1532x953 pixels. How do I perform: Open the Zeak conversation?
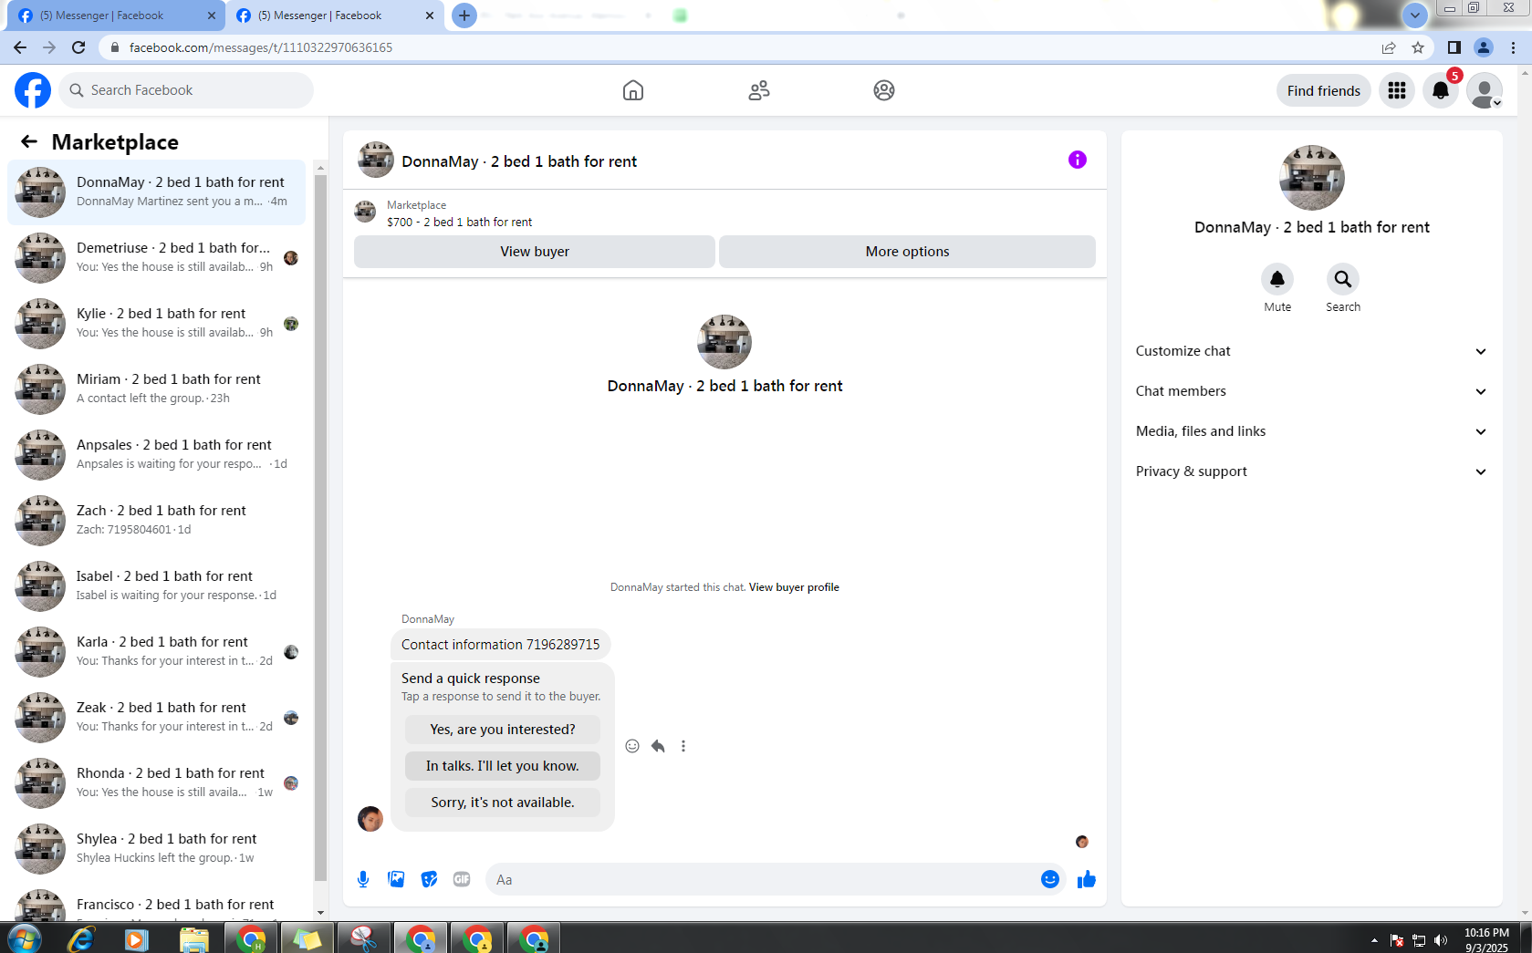(x=157, y=718)
